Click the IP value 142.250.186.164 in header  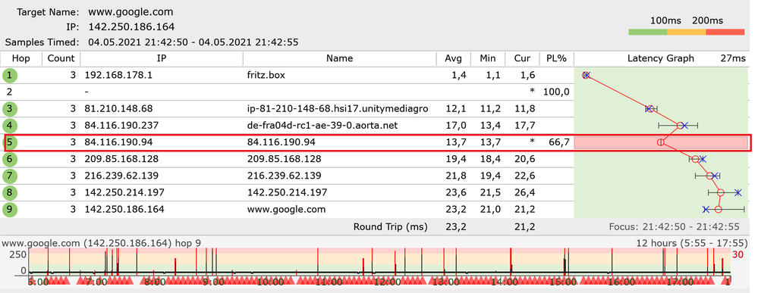(x=131, y=26)
